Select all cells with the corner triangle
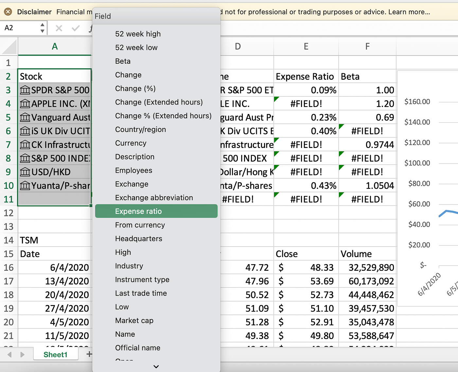458x372 pixels. tap(9, 46)
